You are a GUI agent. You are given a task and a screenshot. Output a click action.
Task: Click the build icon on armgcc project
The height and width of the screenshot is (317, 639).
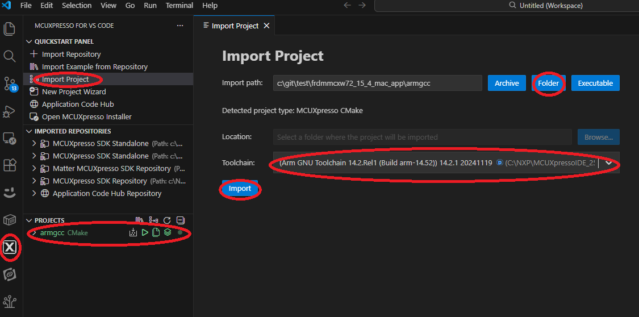133,232
